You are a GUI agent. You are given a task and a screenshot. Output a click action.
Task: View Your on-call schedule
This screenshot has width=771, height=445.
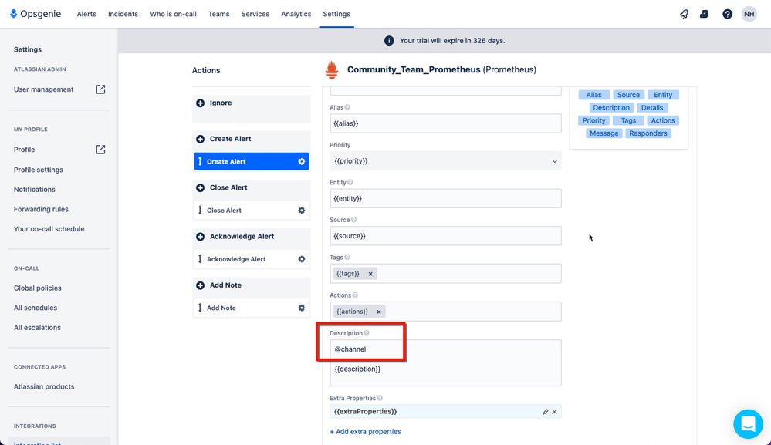coord(49,229)
